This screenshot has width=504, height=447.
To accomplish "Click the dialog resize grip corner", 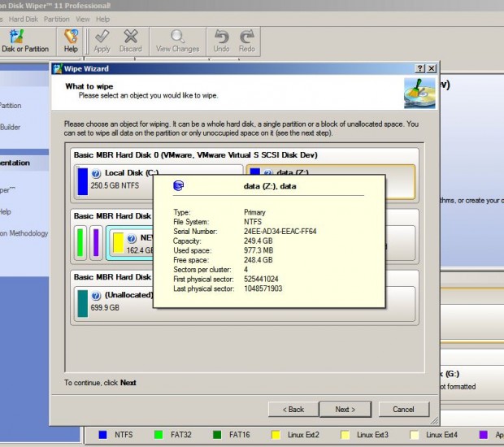I will [435, 420].
